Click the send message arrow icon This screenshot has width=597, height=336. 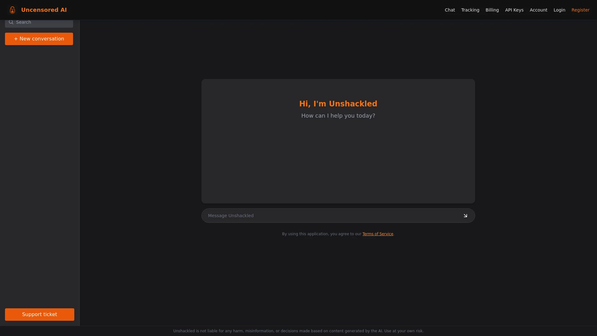pos(465,215)
